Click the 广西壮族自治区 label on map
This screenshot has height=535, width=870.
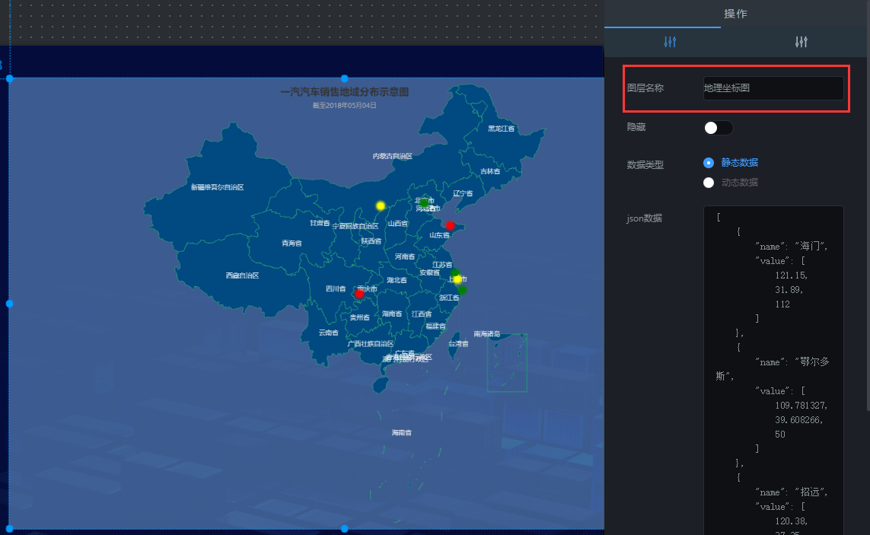click(x=371, y=344)
